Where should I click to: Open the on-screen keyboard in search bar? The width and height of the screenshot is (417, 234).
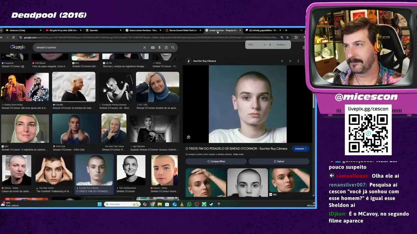coord(152,47)
